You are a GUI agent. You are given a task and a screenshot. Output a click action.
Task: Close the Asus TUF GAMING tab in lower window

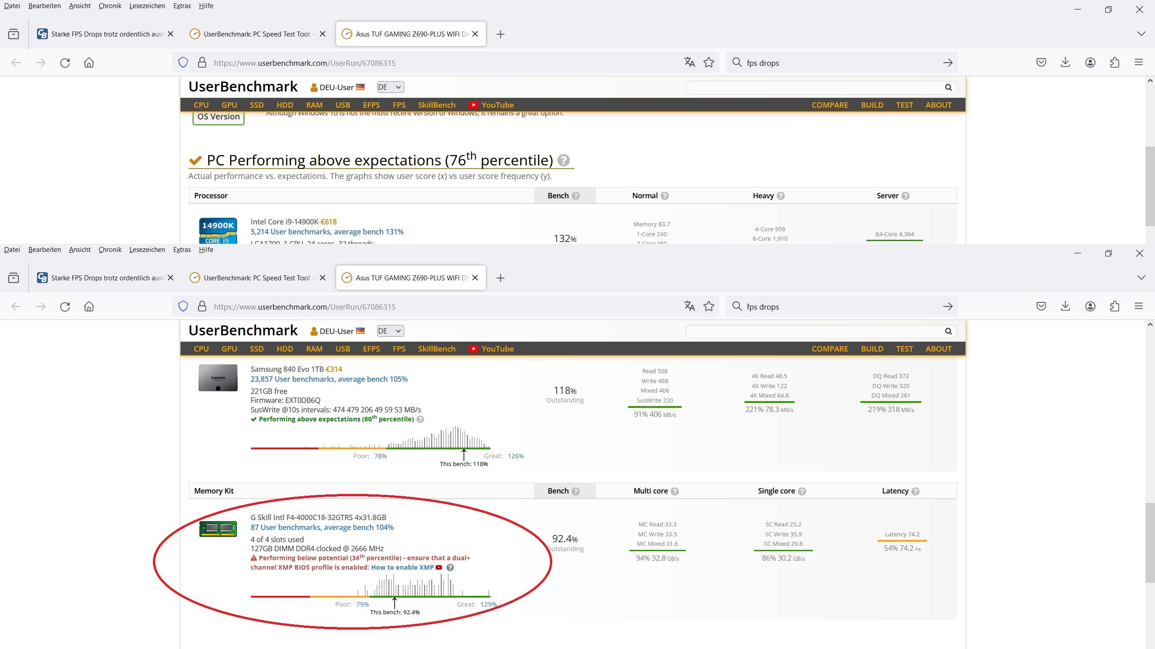(475, 278)
